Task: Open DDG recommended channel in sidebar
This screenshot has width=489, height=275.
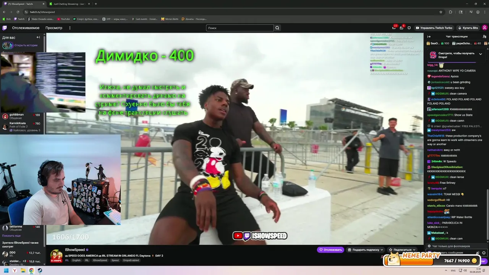Action: pyautogui.click(x=23, y=254)
